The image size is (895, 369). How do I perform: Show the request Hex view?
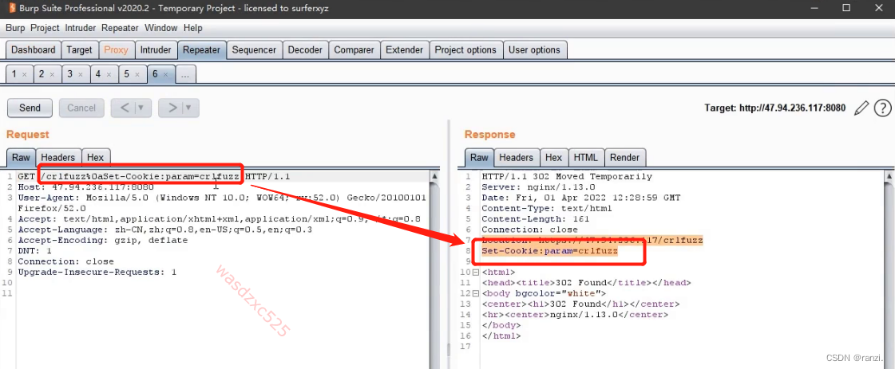pyautogui.click(x=95, y=157)
